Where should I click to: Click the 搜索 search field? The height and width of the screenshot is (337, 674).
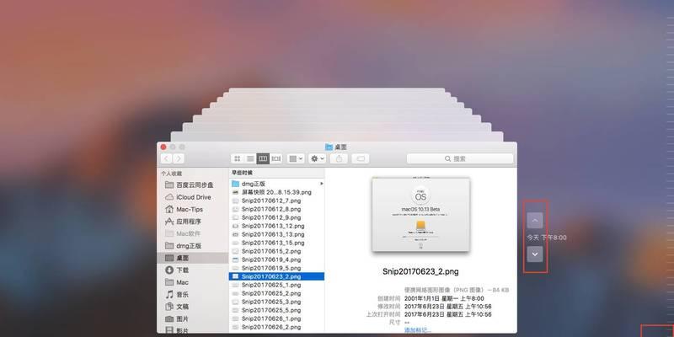point(460,158)
